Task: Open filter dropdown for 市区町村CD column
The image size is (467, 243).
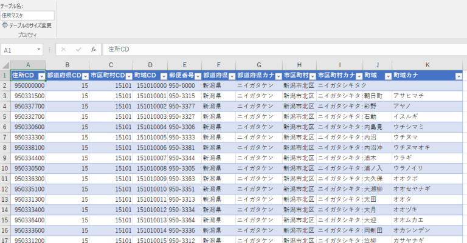Action: click(x=129, y=76)
